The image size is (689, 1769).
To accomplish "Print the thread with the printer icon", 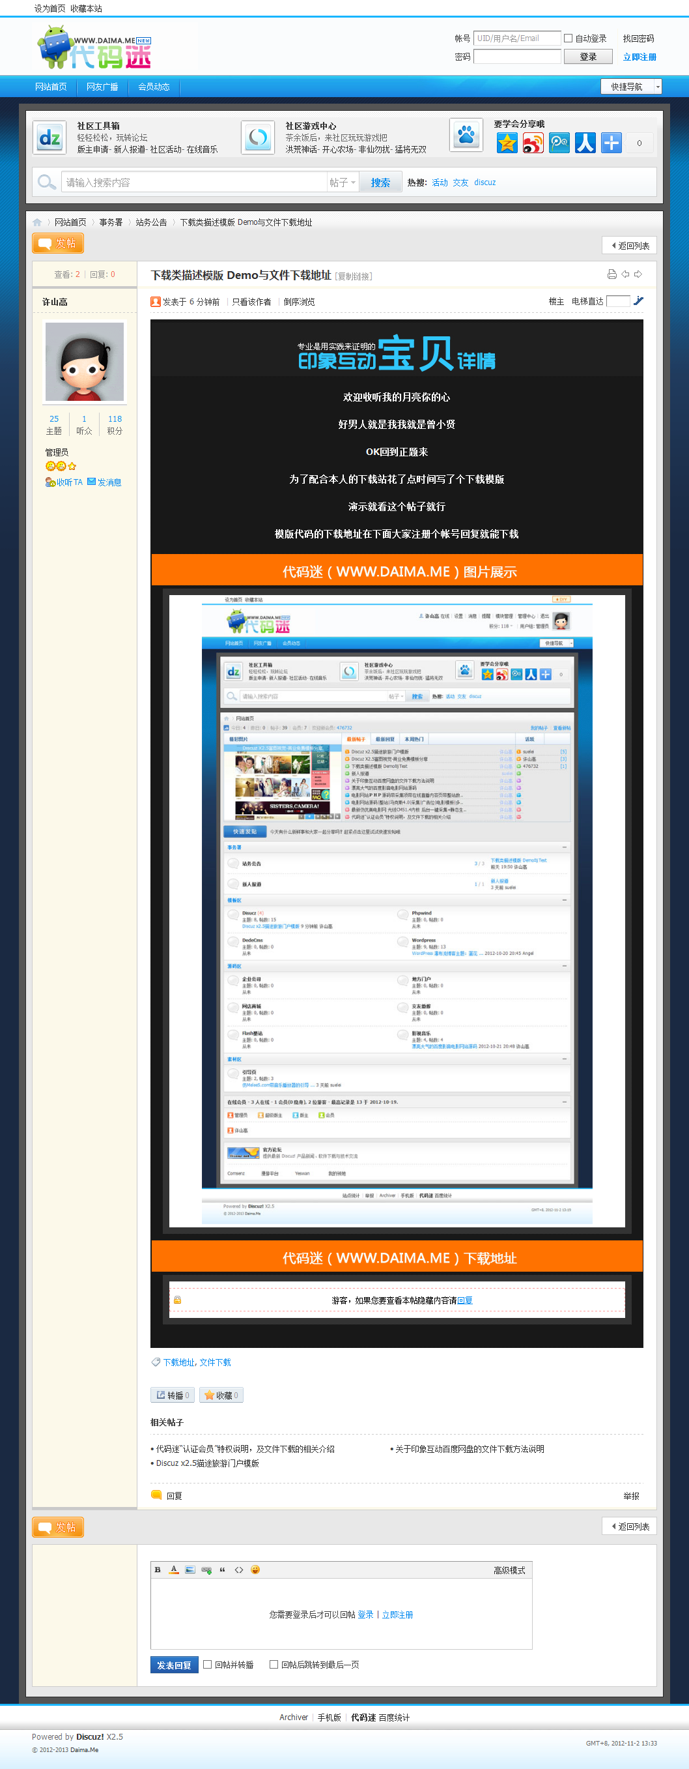I will tap(612, 274).
